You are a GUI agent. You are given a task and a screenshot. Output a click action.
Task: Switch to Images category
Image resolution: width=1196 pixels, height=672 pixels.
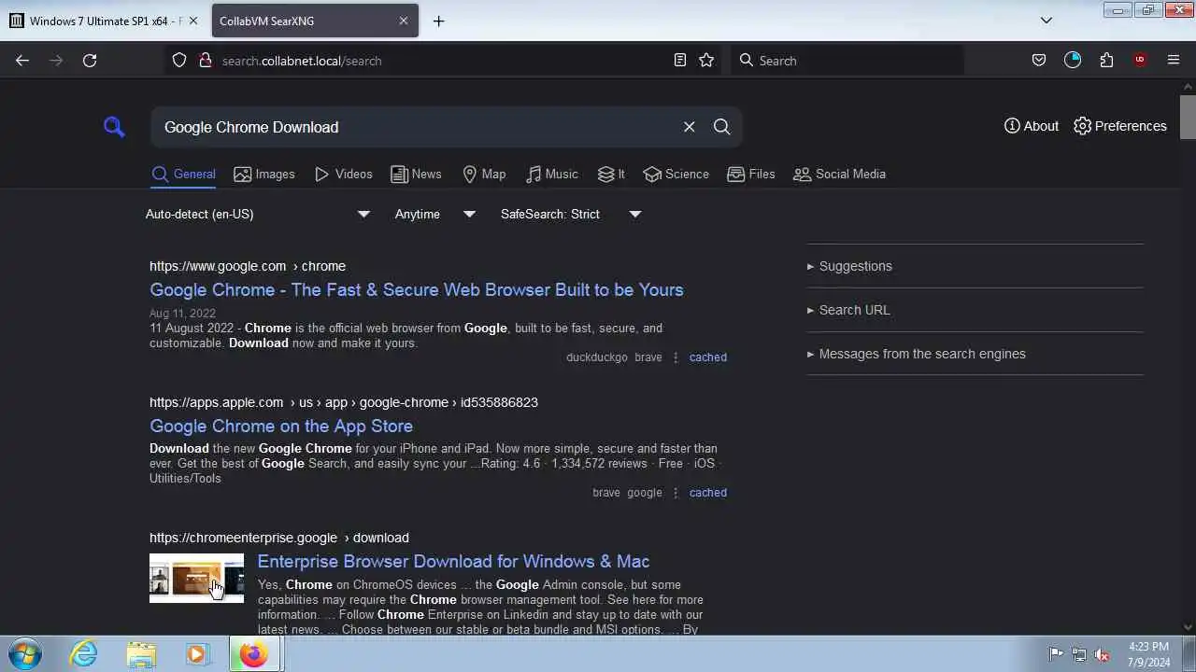click(x=263, y=174)
